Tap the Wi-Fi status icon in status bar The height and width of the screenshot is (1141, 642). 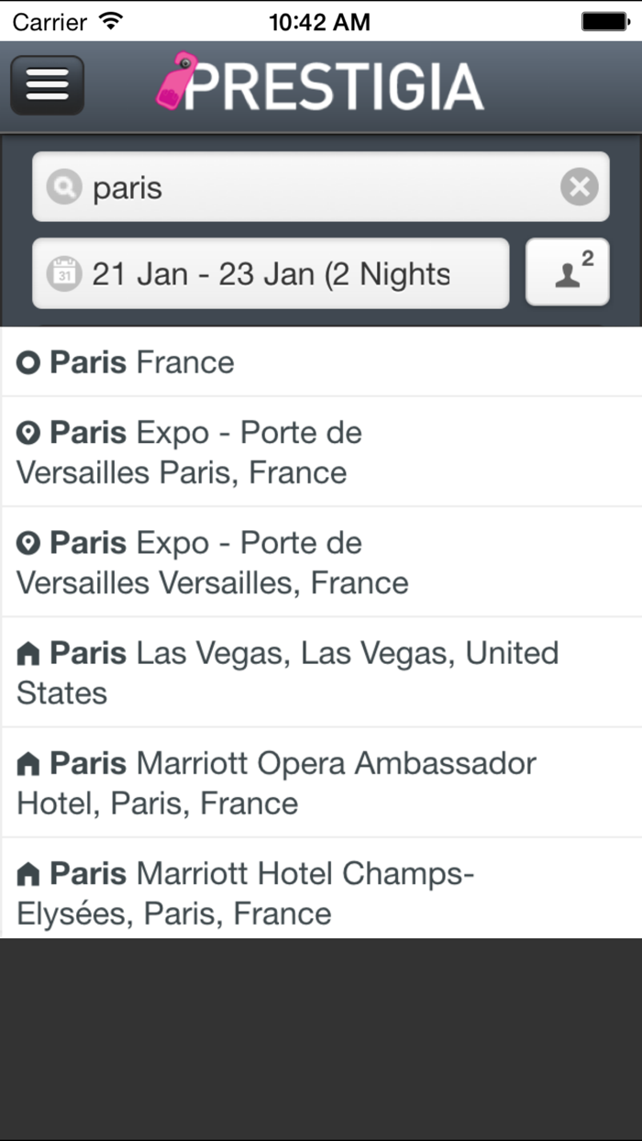112,21
